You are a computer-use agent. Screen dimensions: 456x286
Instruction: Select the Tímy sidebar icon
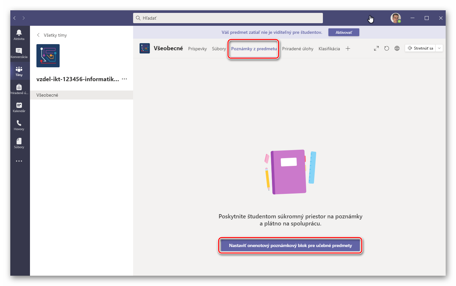(19, 71)
